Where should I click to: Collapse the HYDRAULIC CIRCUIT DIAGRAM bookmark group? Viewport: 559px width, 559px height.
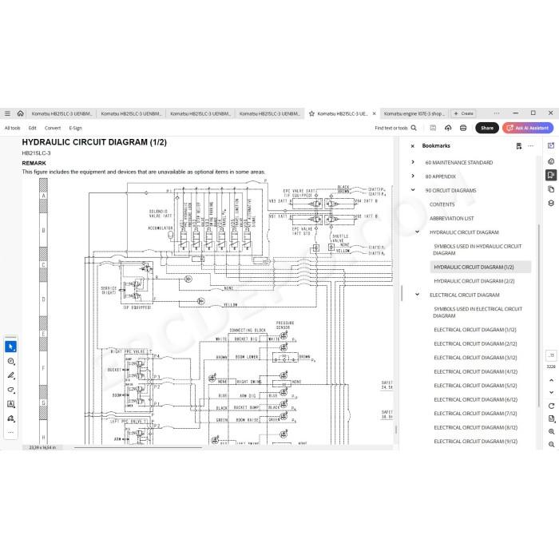tap(418, 232)
